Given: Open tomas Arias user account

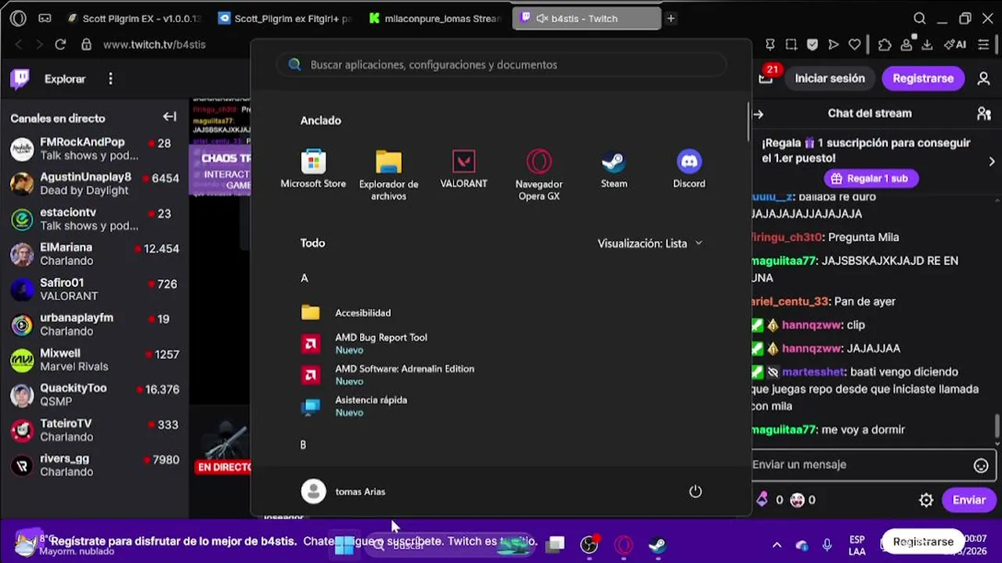Looking at the screenshot, I should 344,491.
